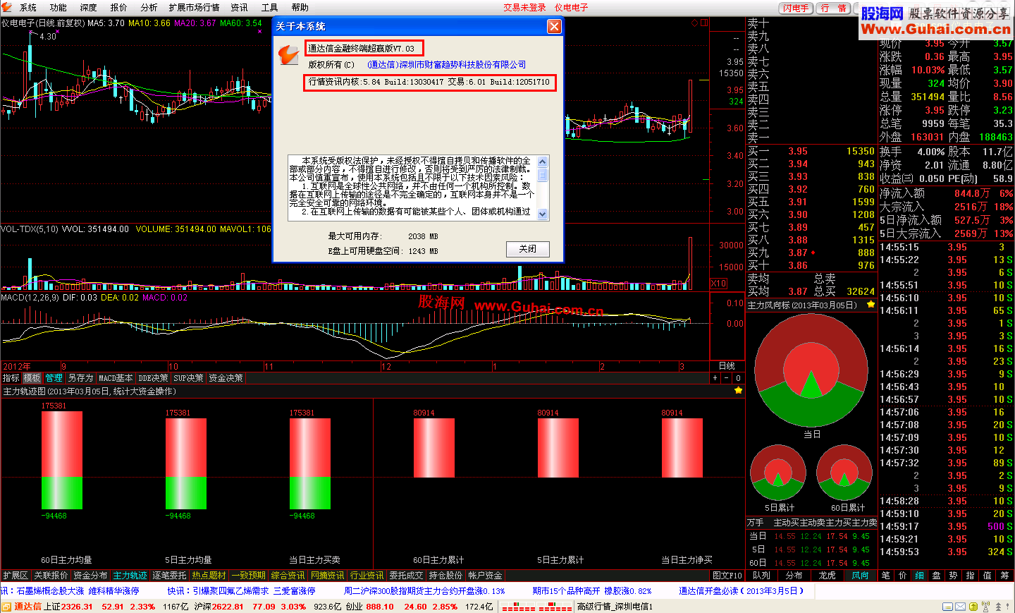The image size is (1015, 613).
Task: Click the license text scrollbar up arrow
Action: [542, 162]
